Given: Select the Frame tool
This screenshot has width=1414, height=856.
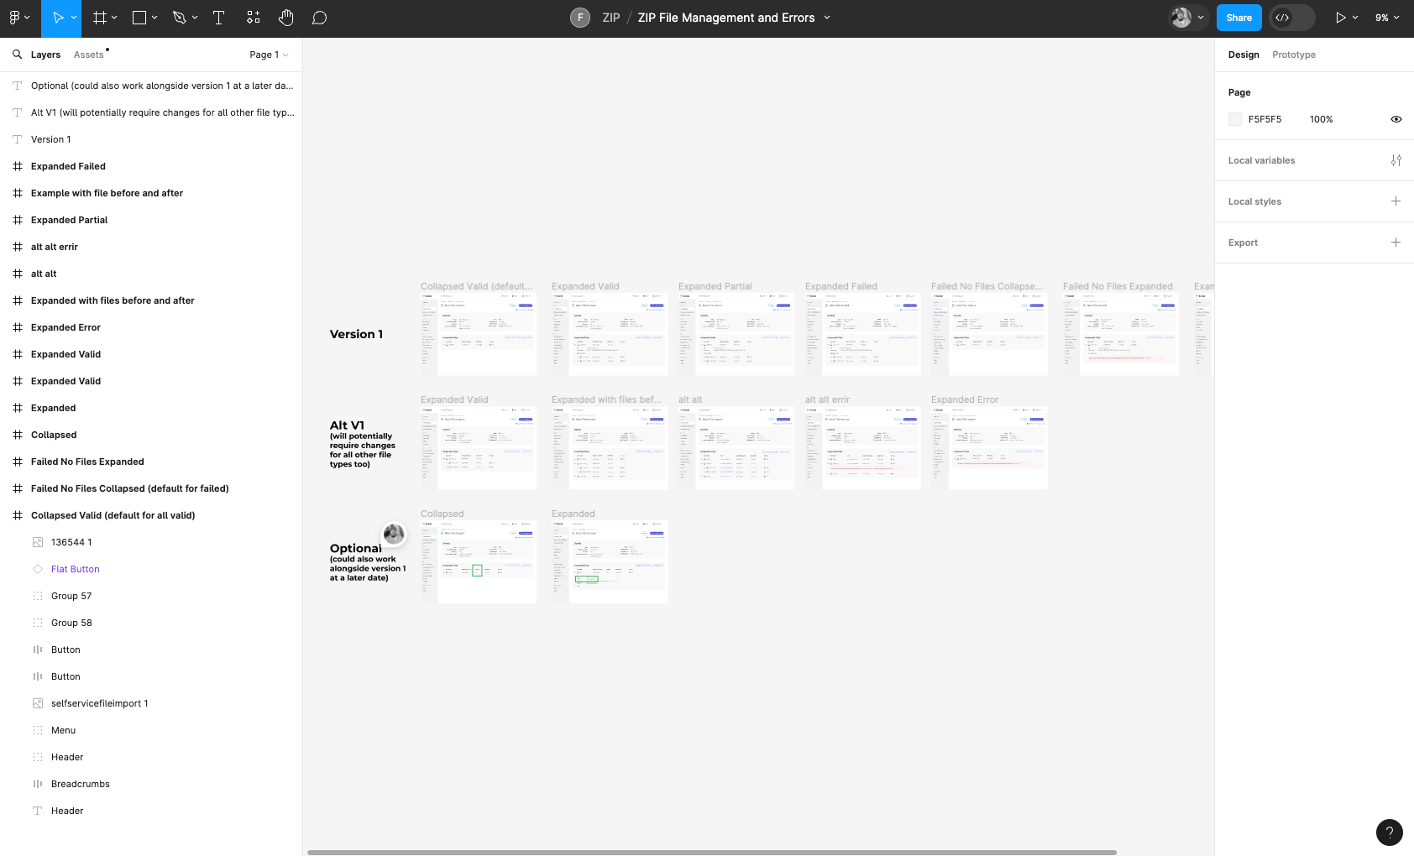Looking at the screenshot, I should (x=100, y=18).
